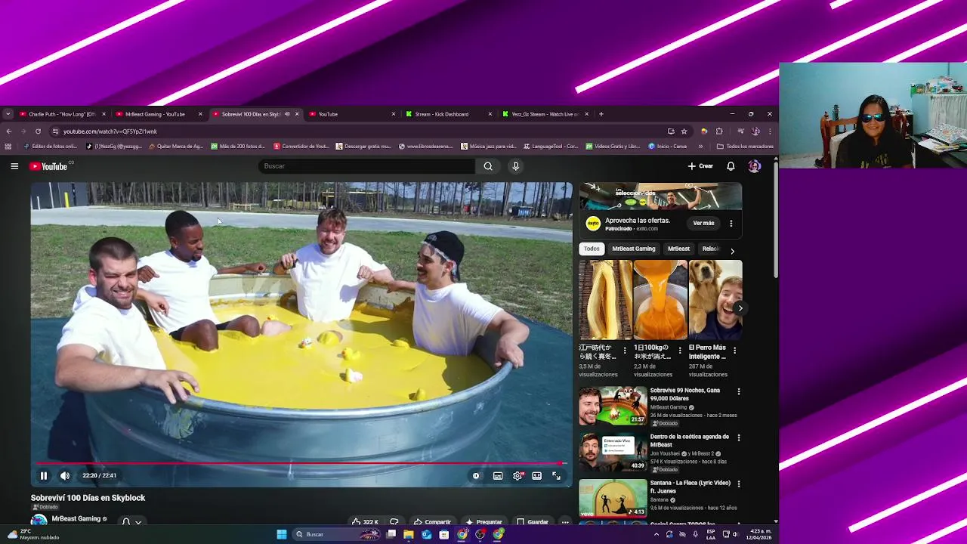Viewport: 967px width, 544px height.
Task: Open more options for the exito ad
Action: pyautogui.click(x=731, y=224)
